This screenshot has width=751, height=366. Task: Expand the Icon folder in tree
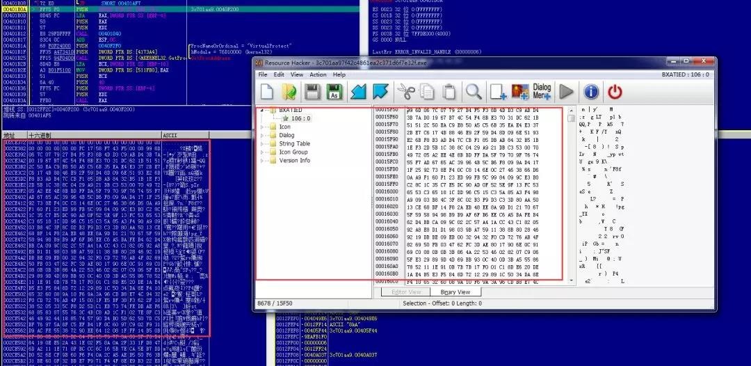click(x=262, y=127)
